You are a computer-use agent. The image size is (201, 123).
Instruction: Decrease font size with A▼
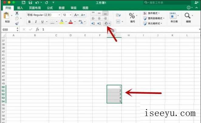(x=83, y=15)
